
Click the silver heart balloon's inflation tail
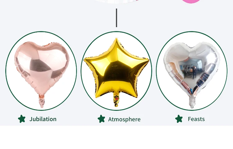(x=192, y=102)
